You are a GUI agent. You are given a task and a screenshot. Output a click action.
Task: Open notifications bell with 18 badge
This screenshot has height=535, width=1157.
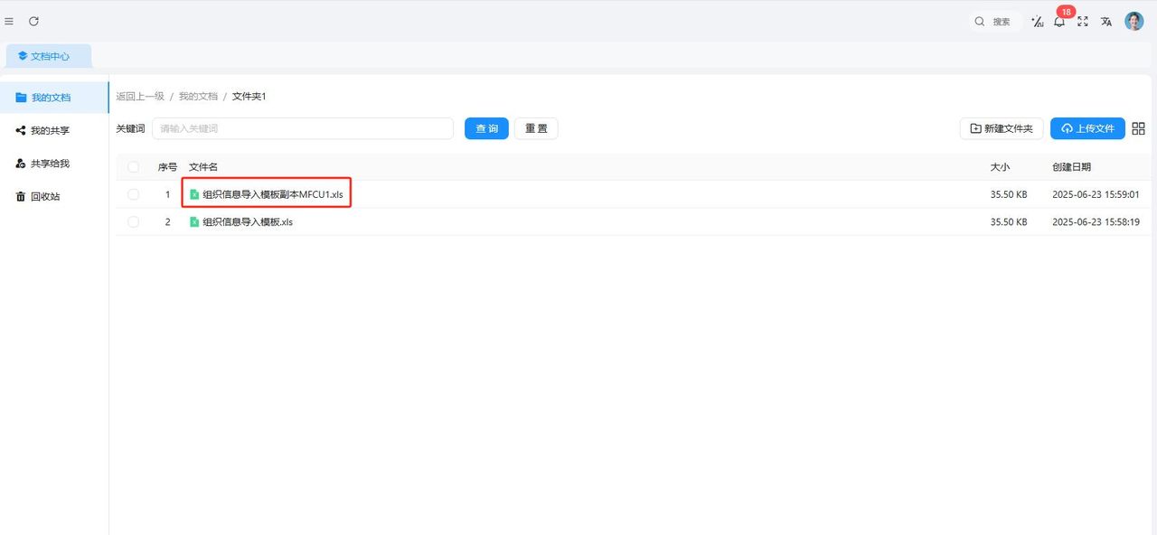click(x=1059, y=21)
